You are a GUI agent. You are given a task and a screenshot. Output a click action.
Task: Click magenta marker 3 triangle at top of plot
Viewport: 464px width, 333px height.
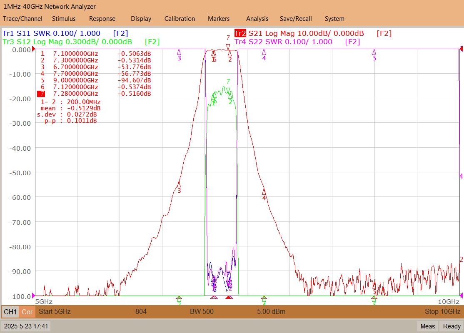(179, 52)
